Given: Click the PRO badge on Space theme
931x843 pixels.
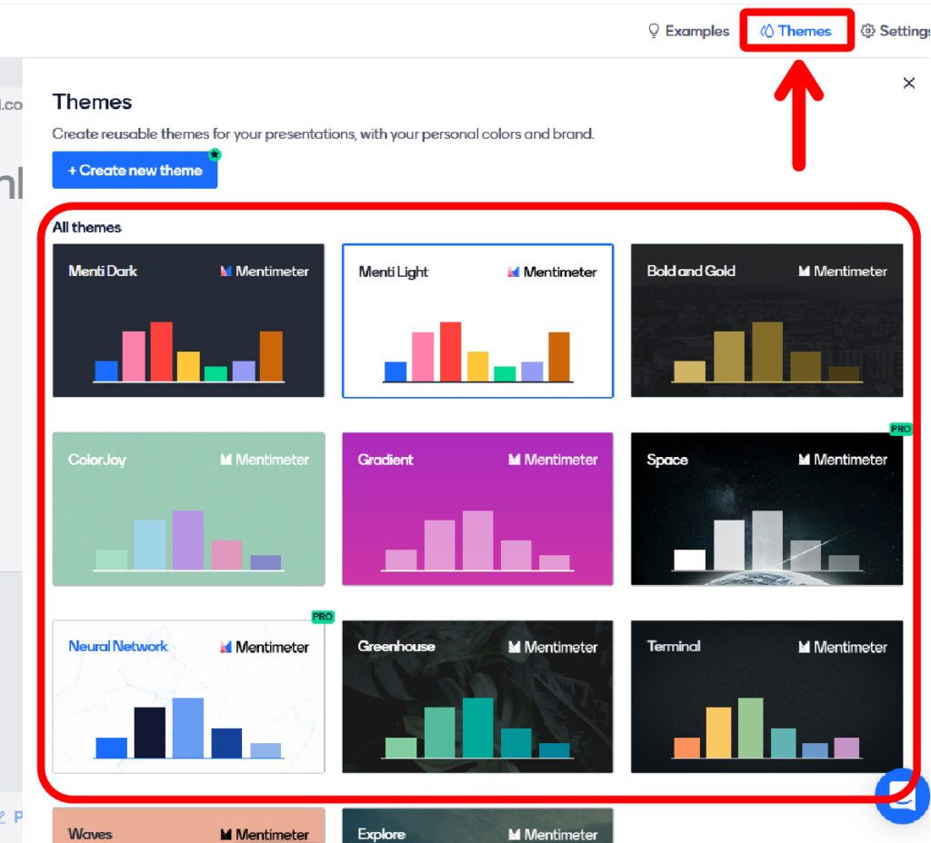Looking at the screenshot, I should [x=900, y=429].
